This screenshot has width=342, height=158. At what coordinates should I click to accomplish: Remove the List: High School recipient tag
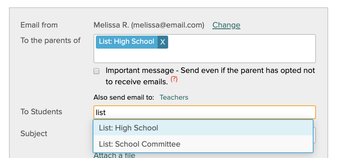(163, 42)
